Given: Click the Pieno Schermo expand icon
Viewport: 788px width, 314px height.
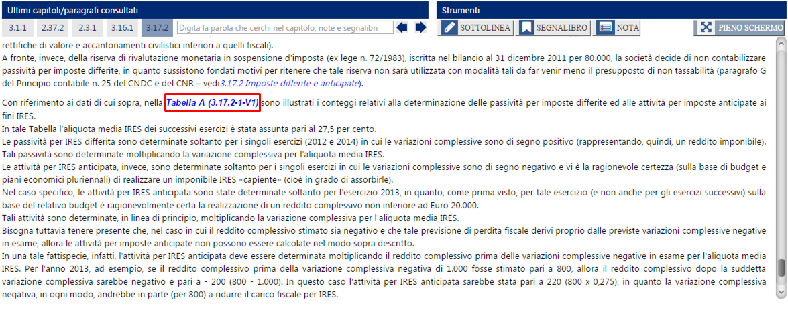Looking at the screenshot, I should 706,27.
